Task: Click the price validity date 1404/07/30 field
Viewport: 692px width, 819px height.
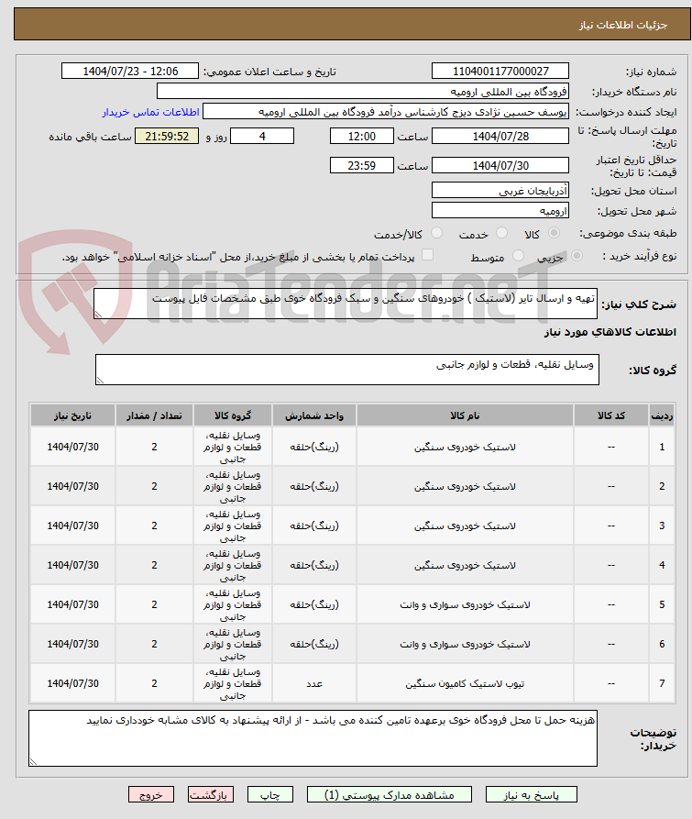Action: click(x=500, y=165)
